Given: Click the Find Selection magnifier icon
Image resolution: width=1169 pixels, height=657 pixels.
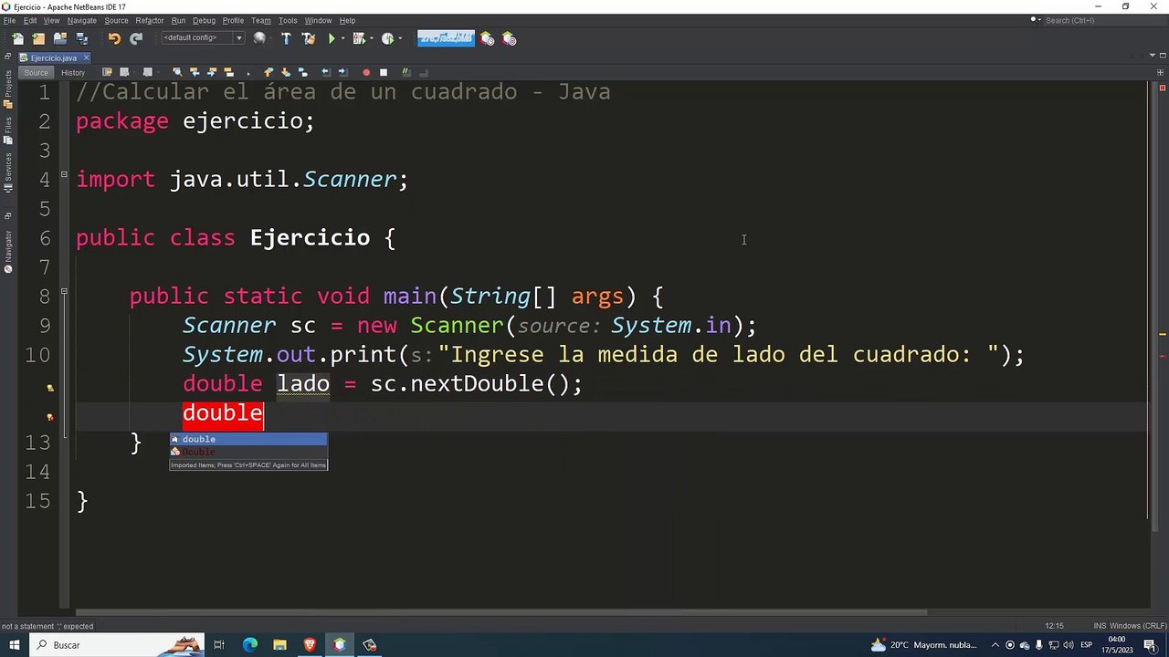Looking at the screenshot, I should click(x=177, y=72).
